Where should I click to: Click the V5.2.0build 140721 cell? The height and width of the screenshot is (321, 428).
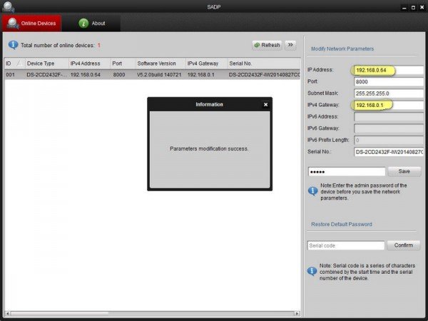coord(159,74)
